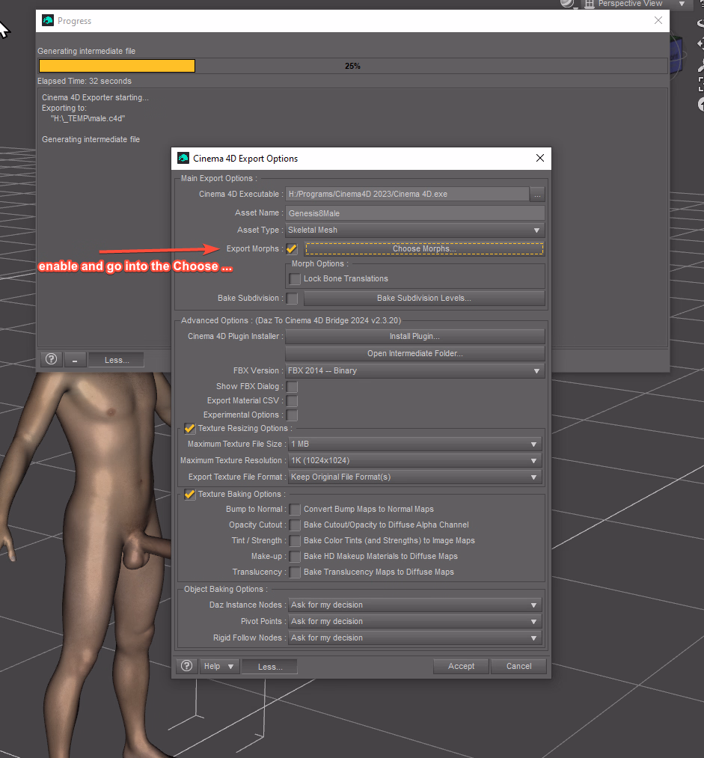Check Bake Color Tints to Image Maps
This screenshot has width=704, height=758.
(295, 540)
